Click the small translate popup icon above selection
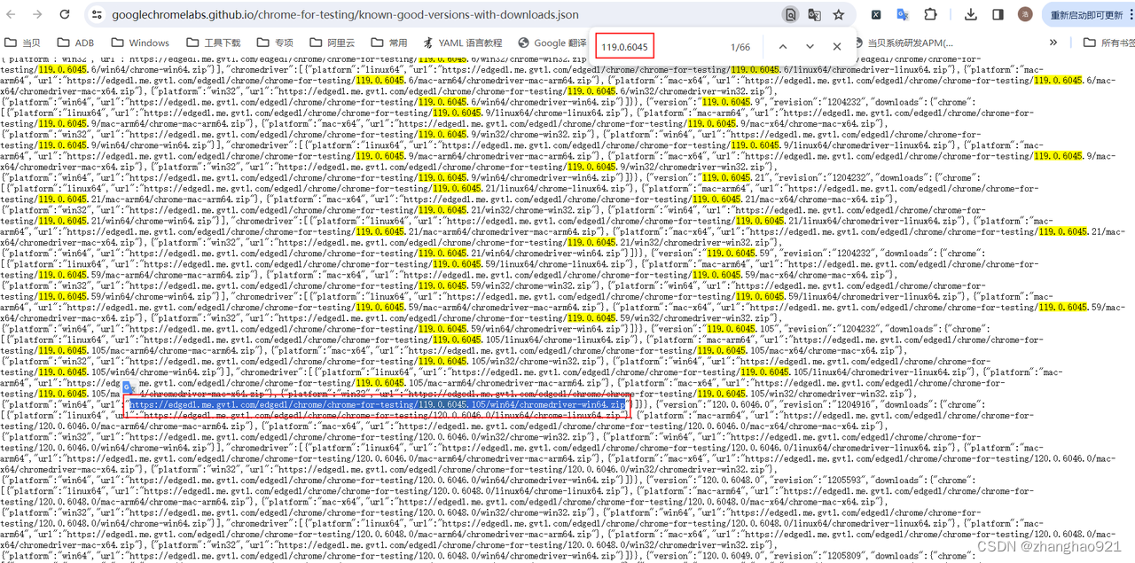1135x563 pixels. (128, 388)
